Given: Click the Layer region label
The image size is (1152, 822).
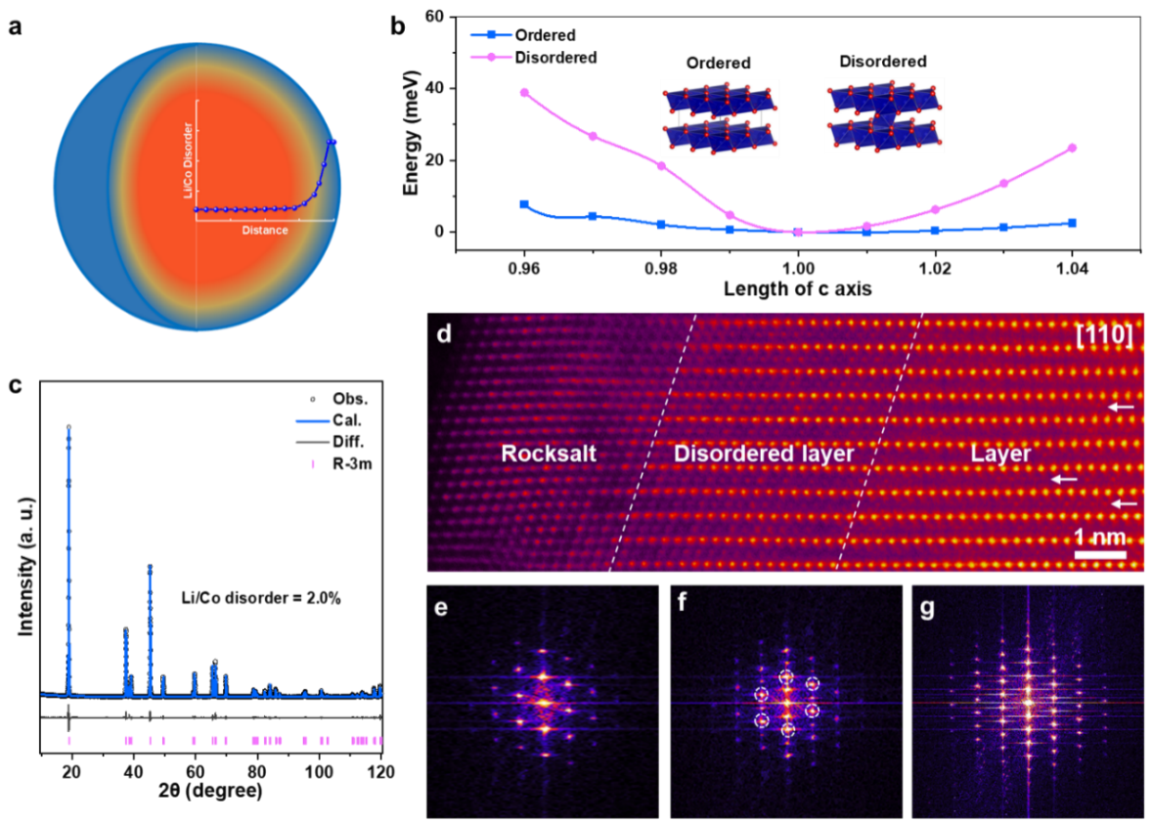Looking at the screenshot, I should click(x=1000, y=454).
